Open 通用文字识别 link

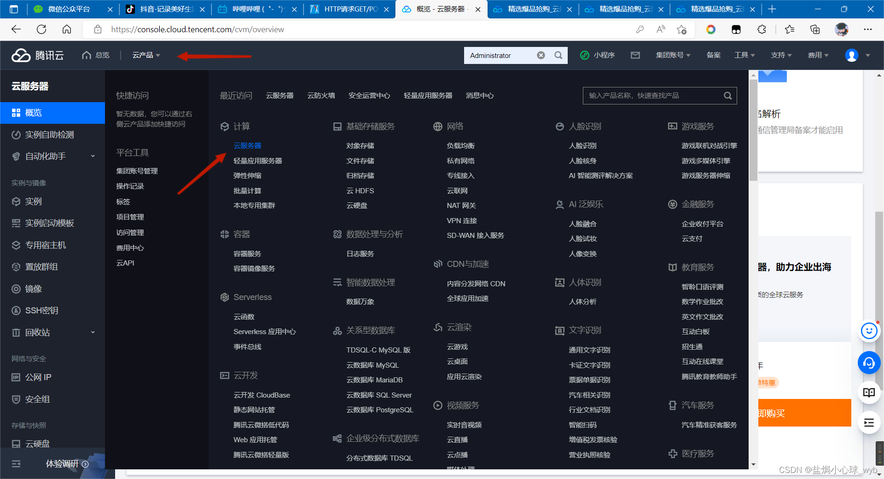click(x=589, y=350)
